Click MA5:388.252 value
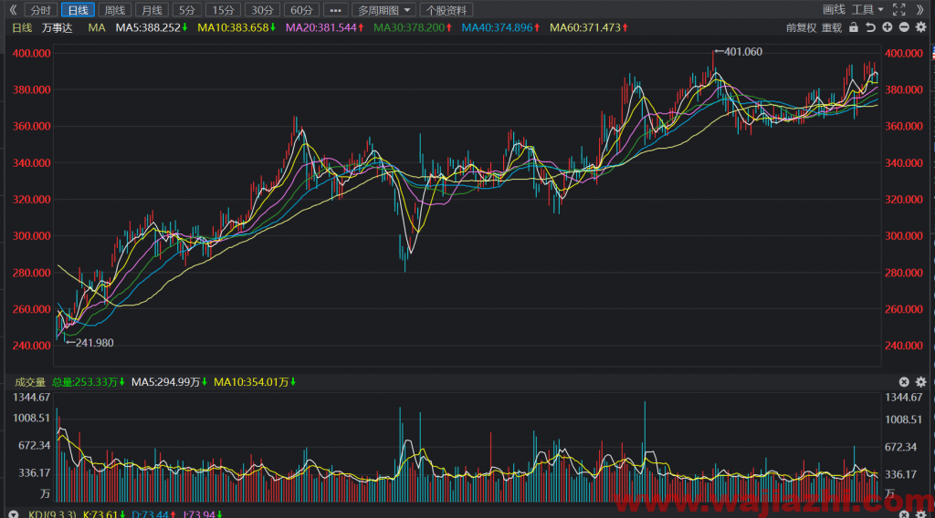 pyautogui.click(x=152, y=27)
